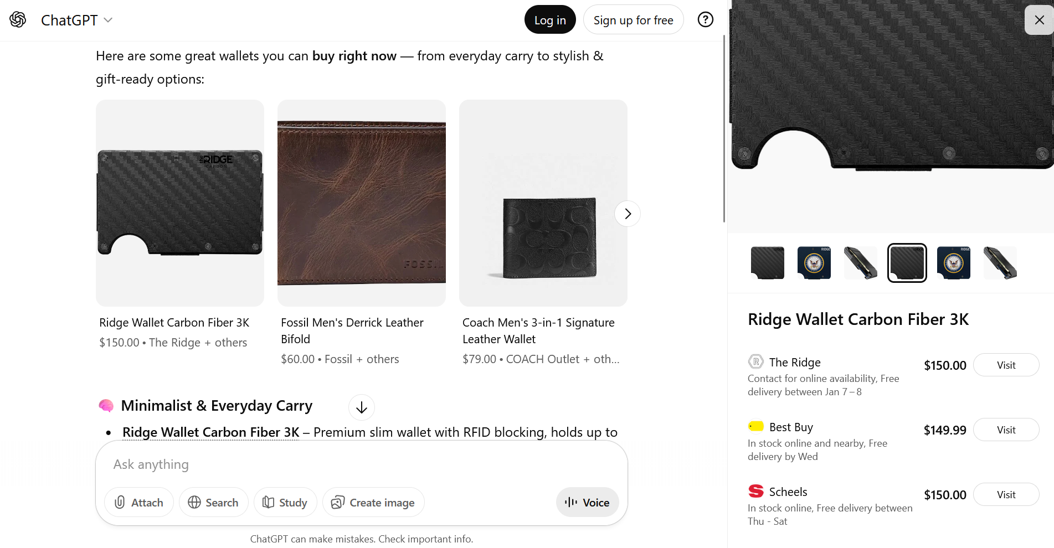Open Ridge Wallet Carbon Fiber 3K link
The width and height of the screenshot is (1054, 548).
pyautogui.click(x=210, y=432)
